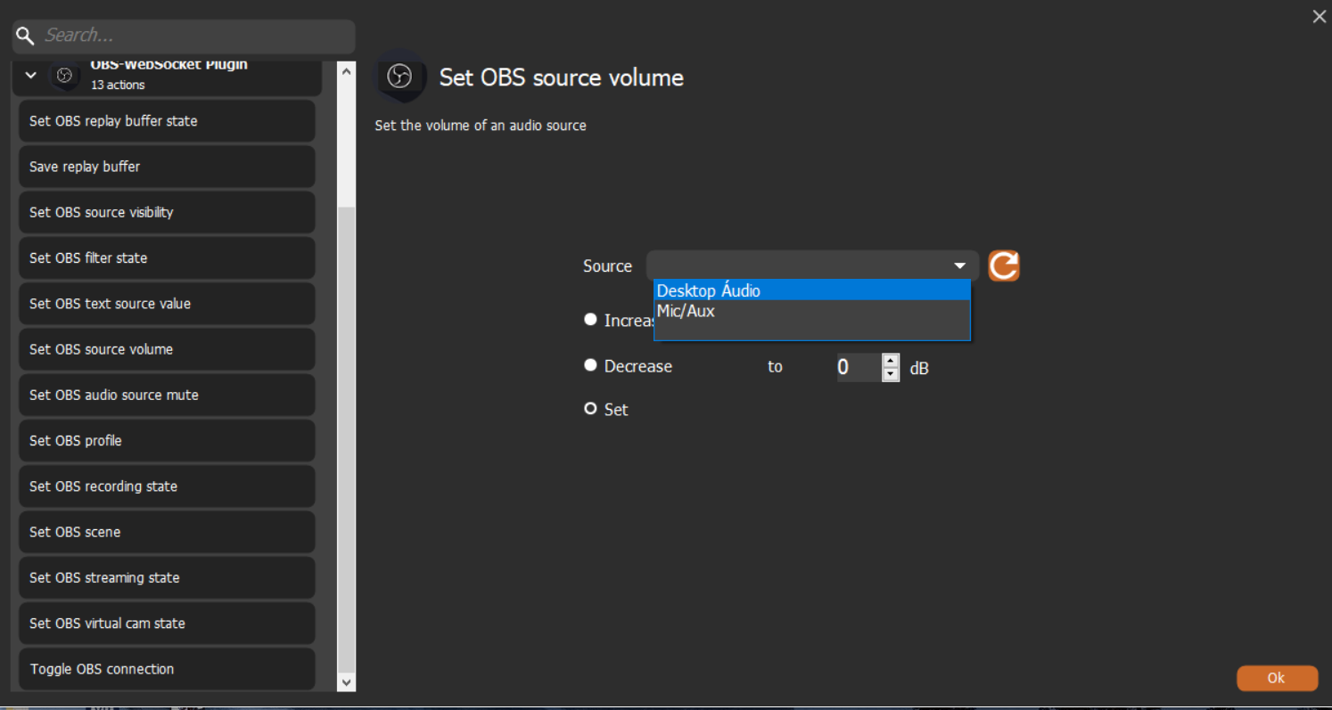Screen dimensions: 1332x710
Task: Click inside the Search field
Action: 178,36
